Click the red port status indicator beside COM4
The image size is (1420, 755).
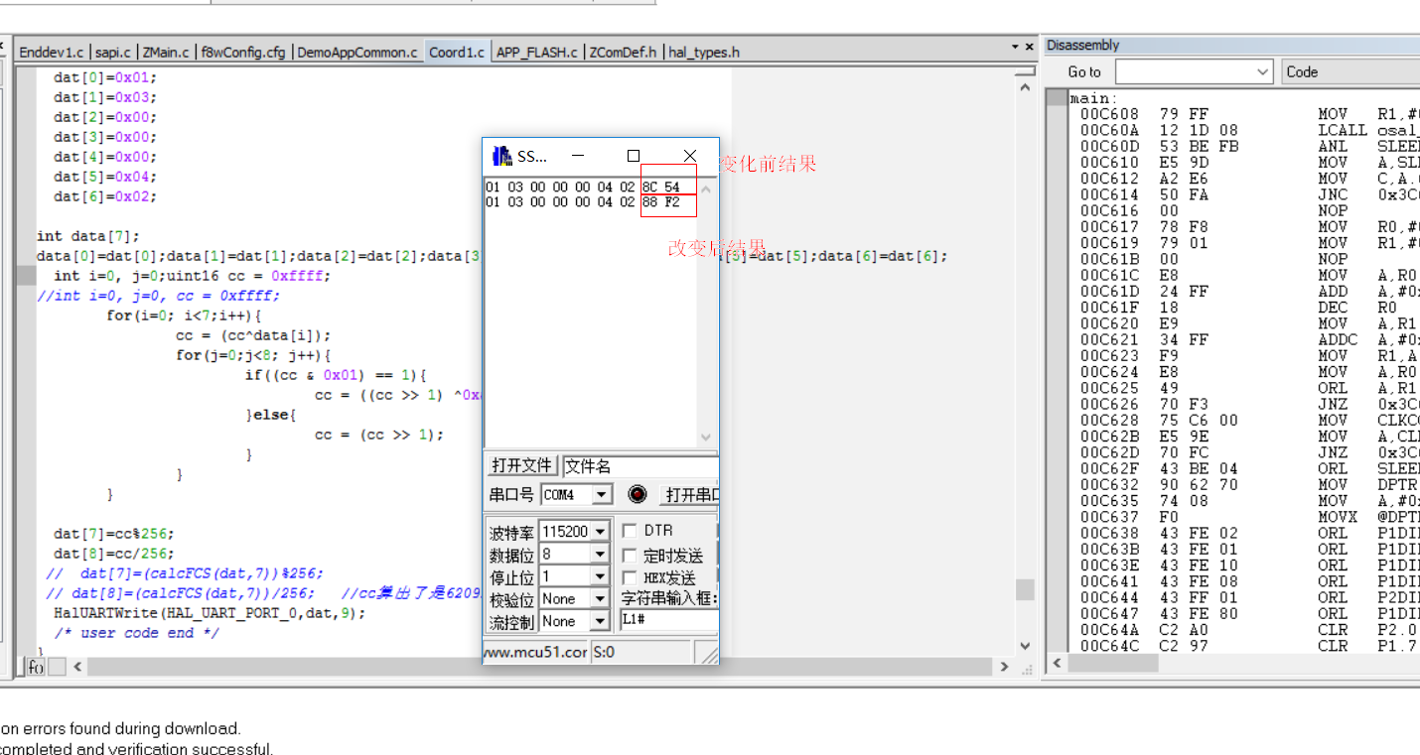click(x=638, y=494)
